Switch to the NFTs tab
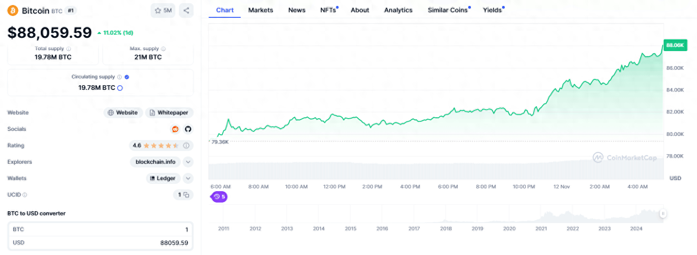The image size is (697, 255). (x=329, y=10)
